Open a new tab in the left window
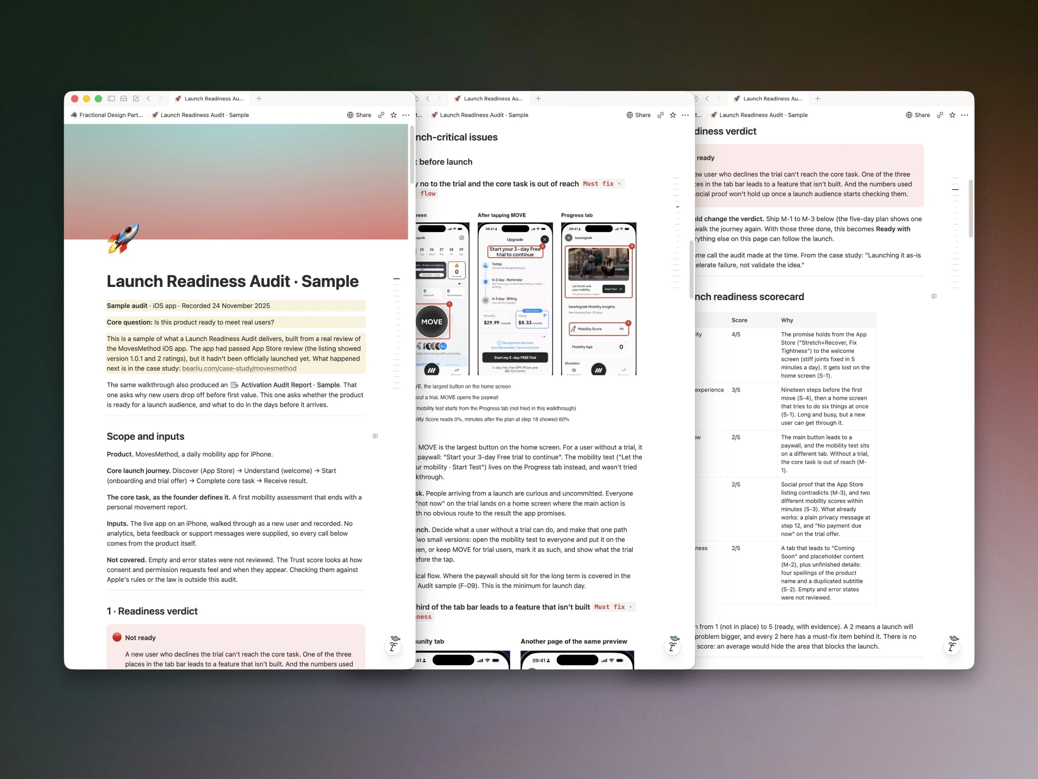The image size is (1038, 779). coord(259,99)
